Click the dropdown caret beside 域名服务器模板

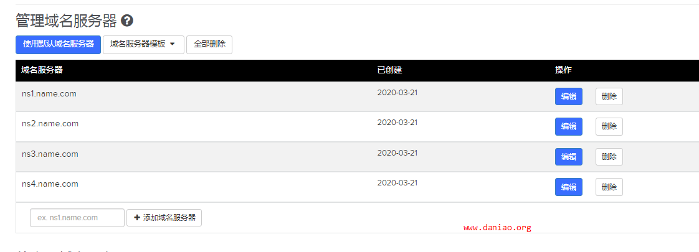[173, 44]
